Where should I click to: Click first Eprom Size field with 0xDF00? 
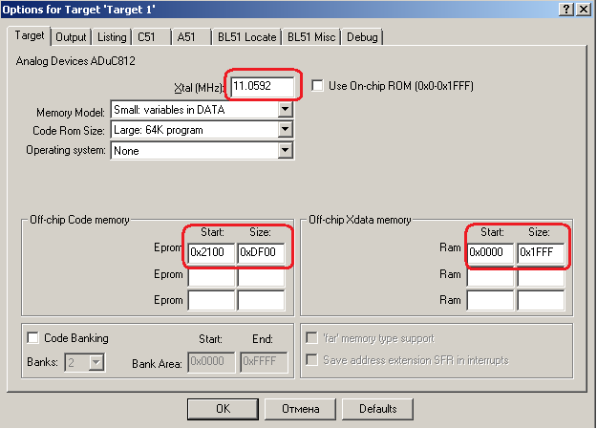coord(261,252)
